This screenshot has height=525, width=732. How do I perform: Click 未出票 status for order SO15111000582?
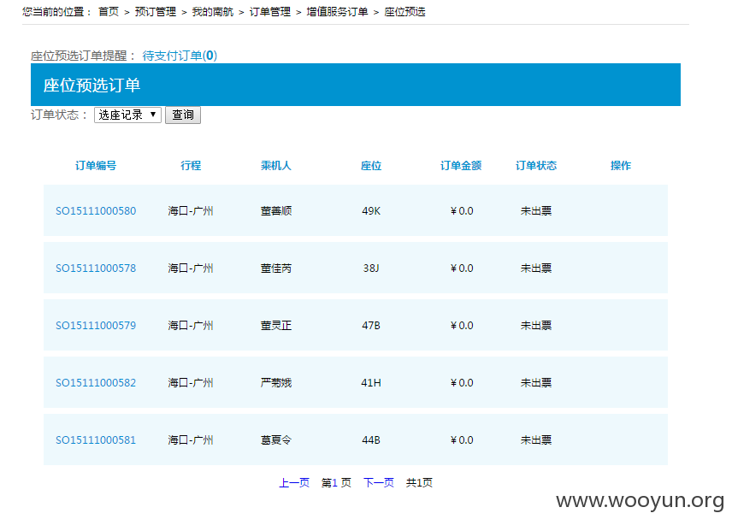536,383
